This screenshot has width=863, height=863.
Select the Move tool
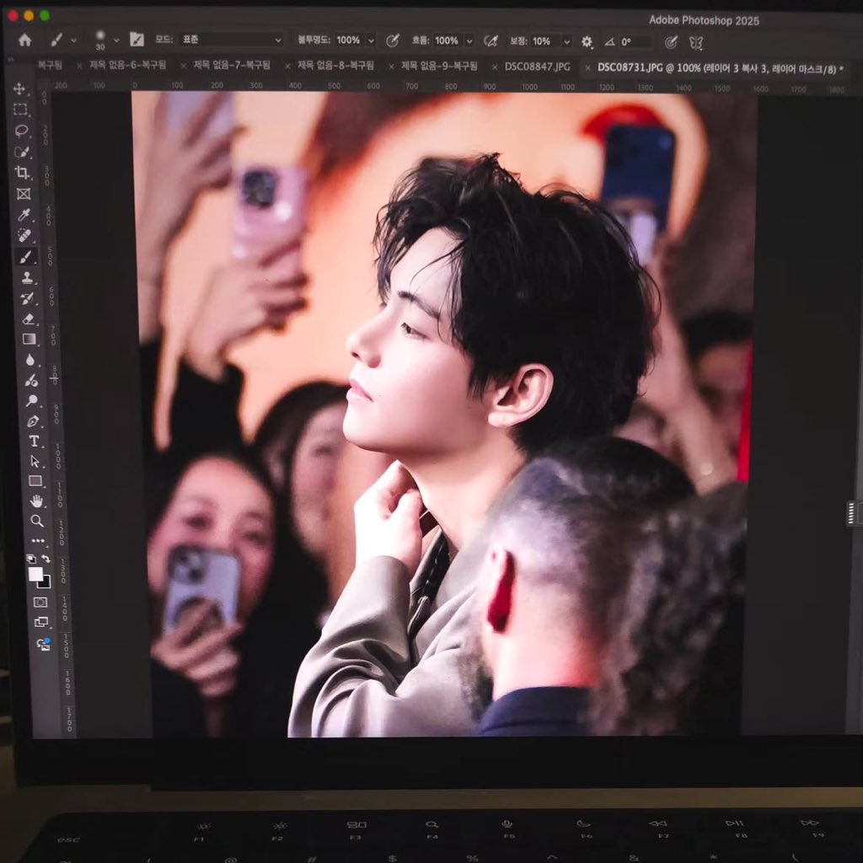point(19,88)
